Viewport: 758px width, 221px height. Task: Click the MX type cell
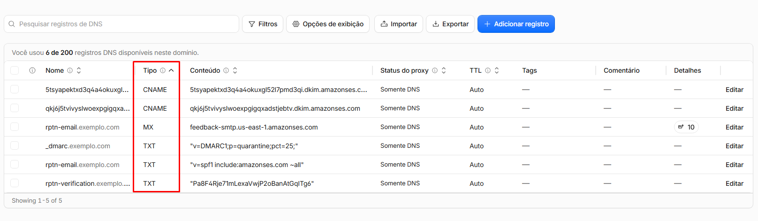click(148, 127)
